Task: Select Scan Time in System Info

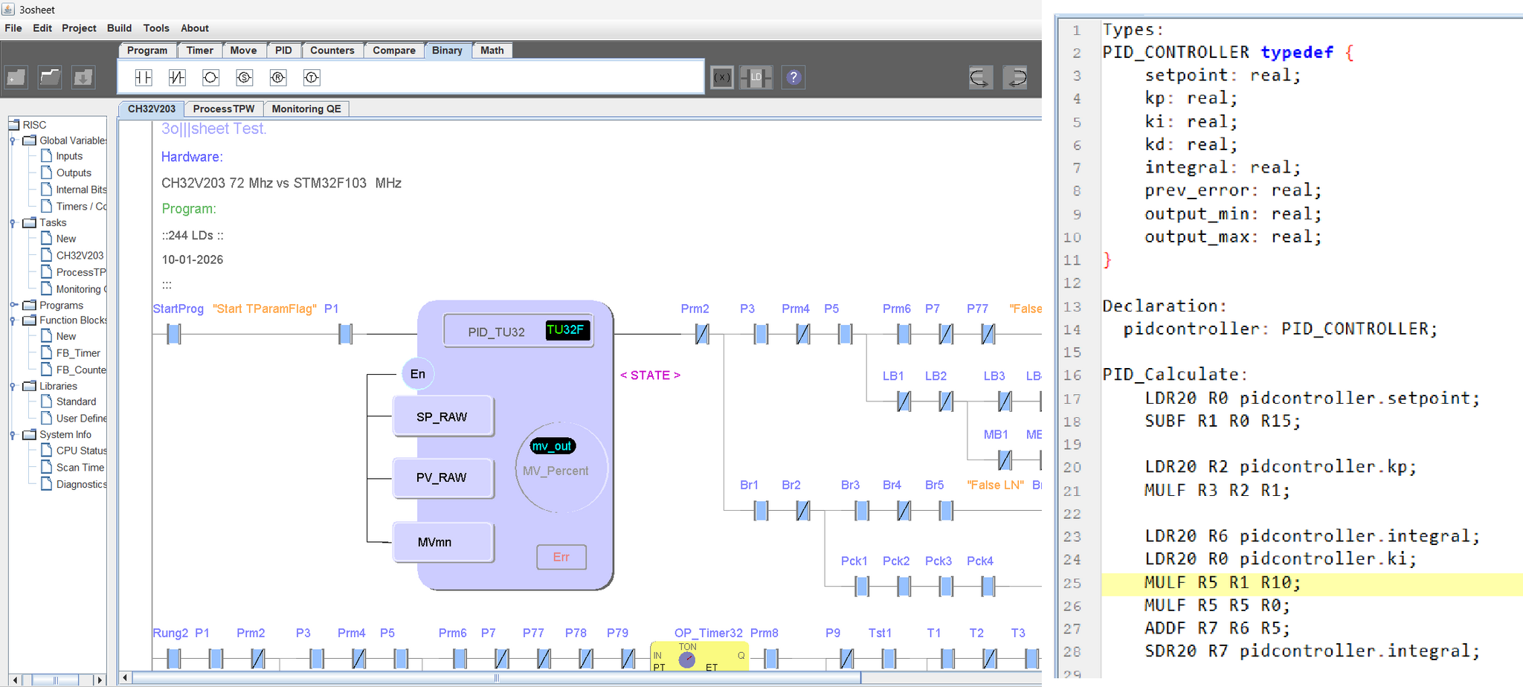Action: coord(80,468)
